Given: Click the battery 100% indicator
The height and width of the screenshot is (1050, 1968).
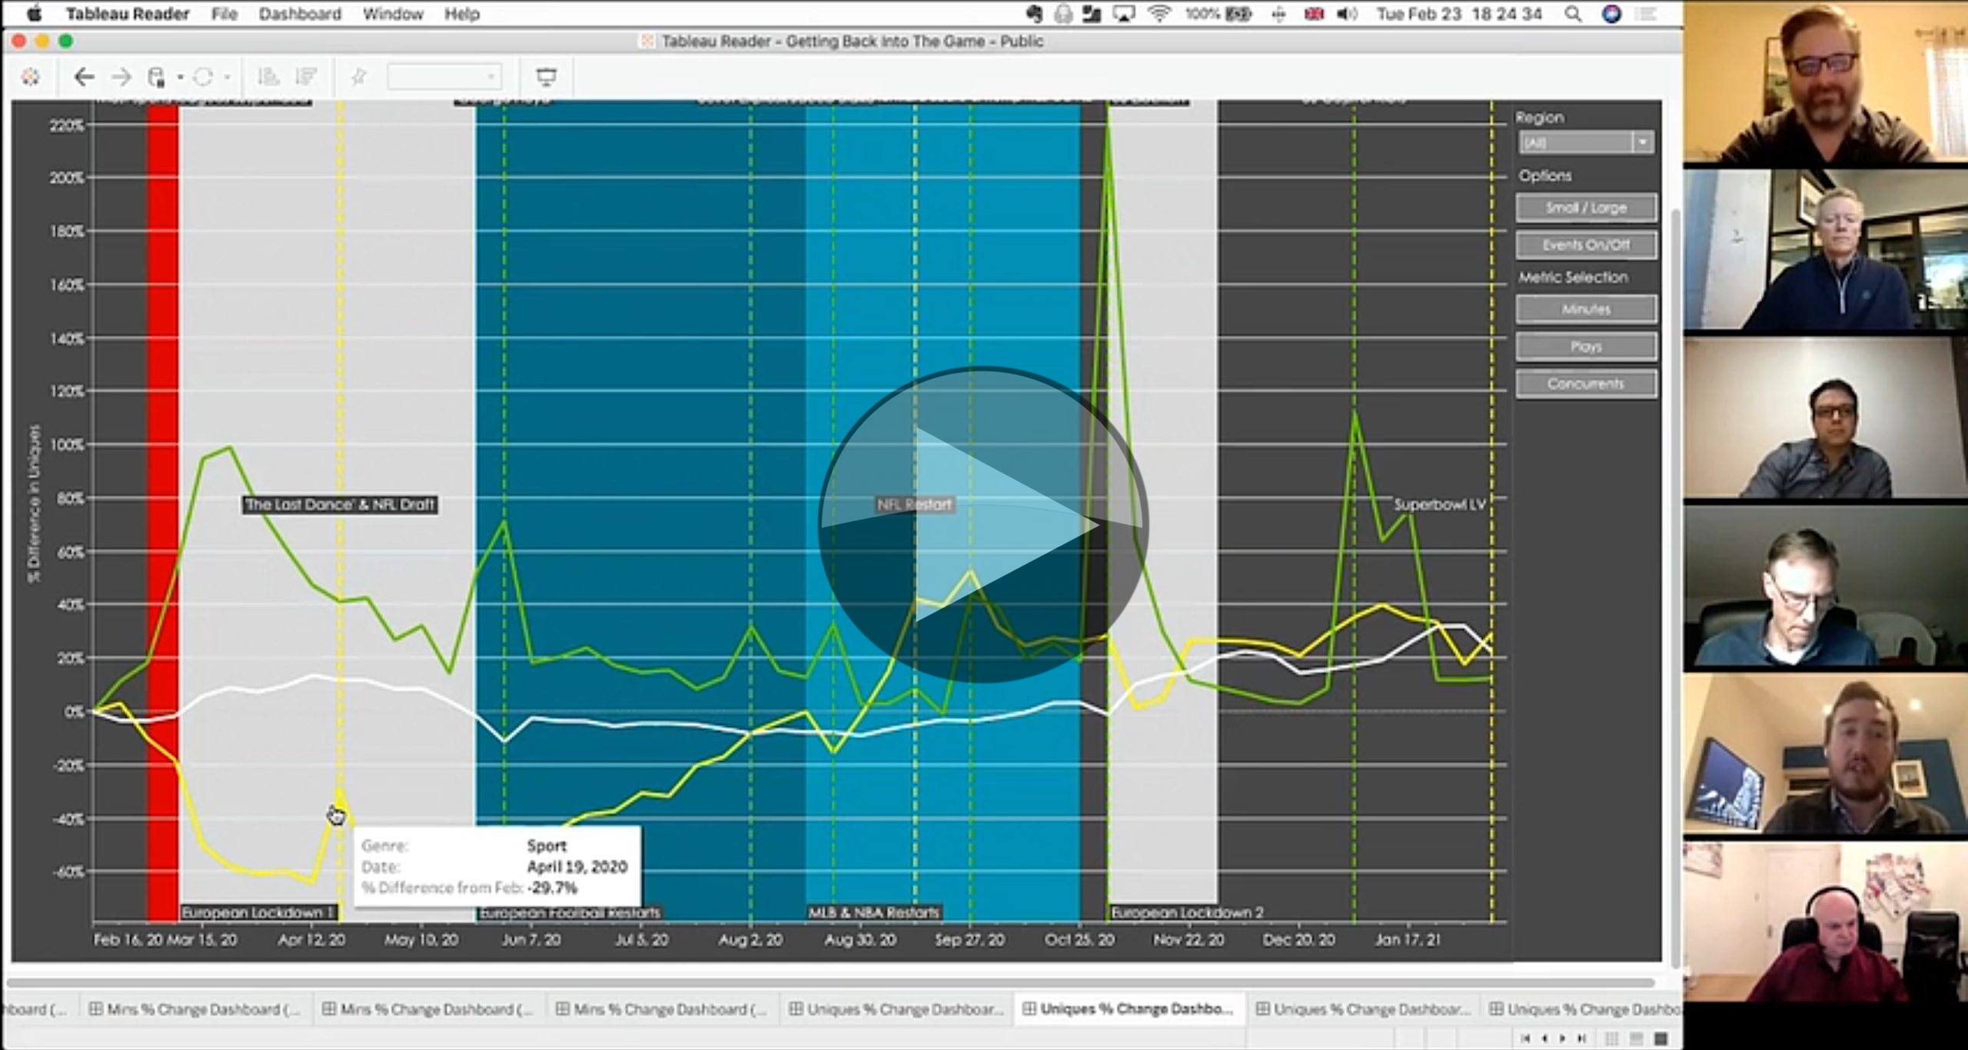Looking at the screenshot, I should [1218, 14].
